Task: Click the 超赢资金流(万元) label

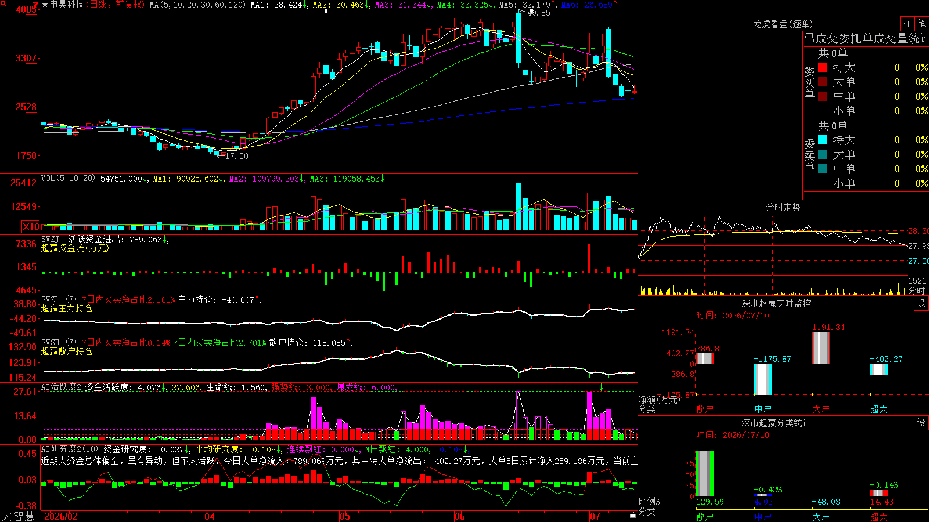Action: click(x=75, y=248)
